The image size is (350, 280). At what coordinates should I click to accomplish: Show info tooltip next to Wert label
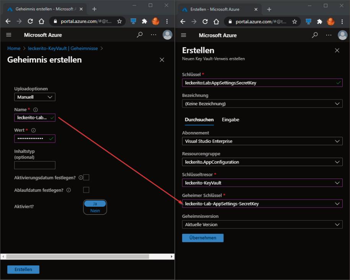[34, 130]
